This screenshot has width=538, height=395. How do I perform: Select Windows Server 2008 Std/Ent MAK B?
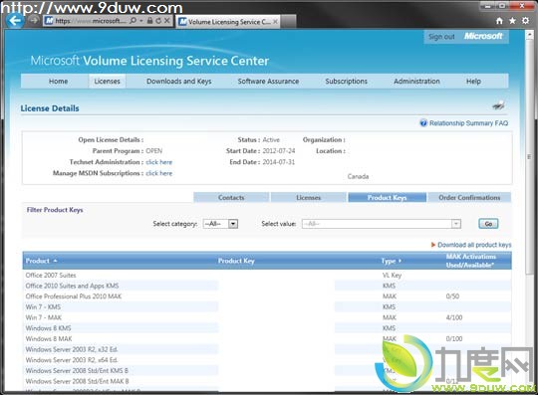267,381
